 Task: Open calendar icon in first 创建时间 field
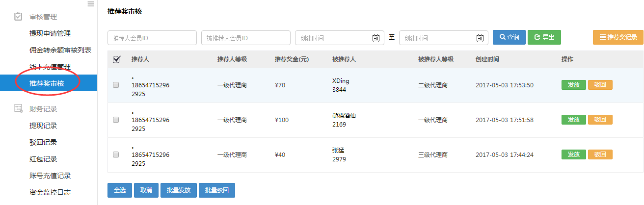click(x=376, y=38)
